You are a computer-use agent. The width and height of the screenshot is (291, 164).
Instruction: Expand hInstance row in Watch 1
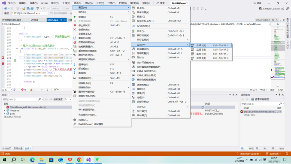pos(4,110)
